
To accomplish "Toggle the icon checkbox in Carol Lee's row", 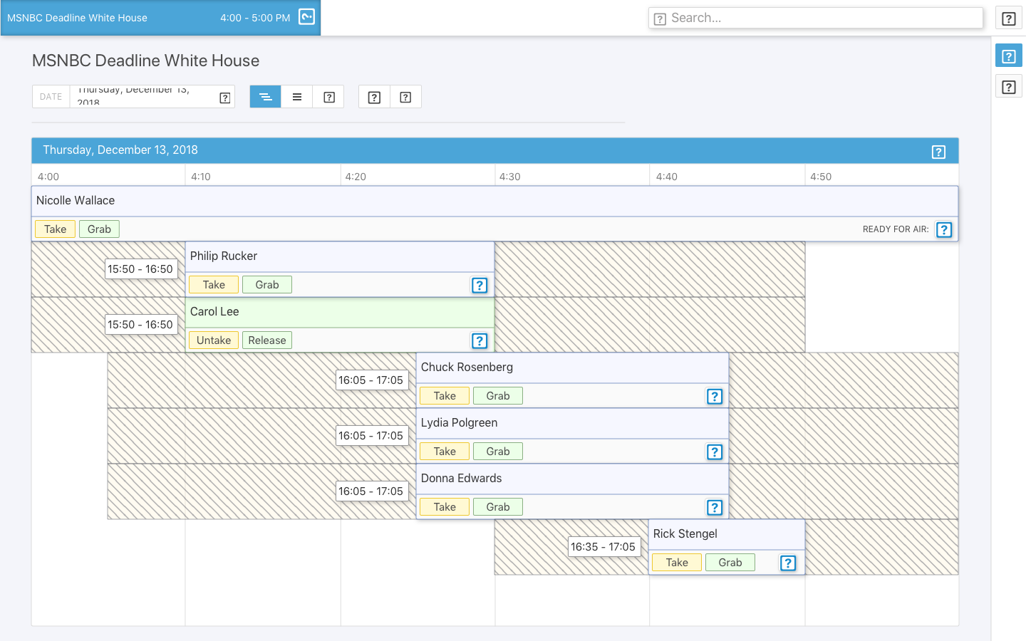I will (x=480, y=340).
